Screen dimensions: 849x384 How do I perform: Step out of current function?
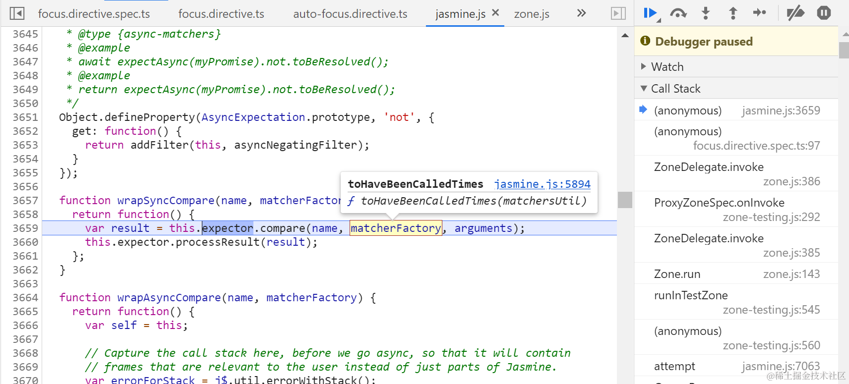(732, 13)
